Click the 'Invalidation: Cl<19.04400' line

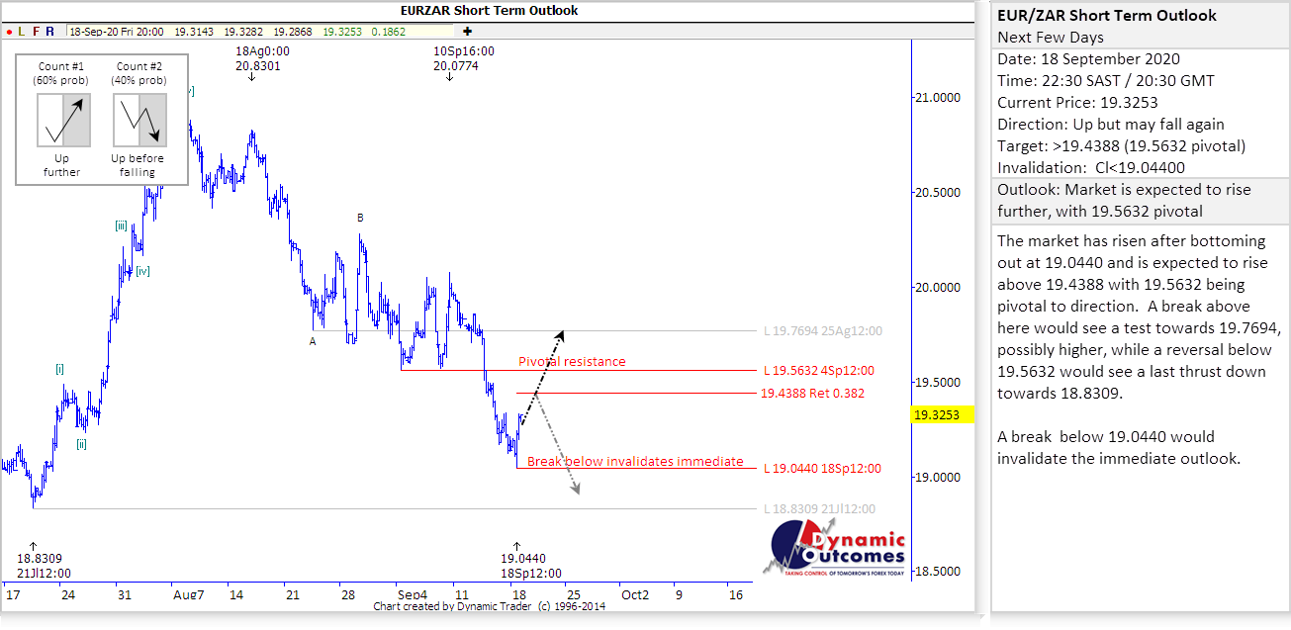(x=1091, y=168)
